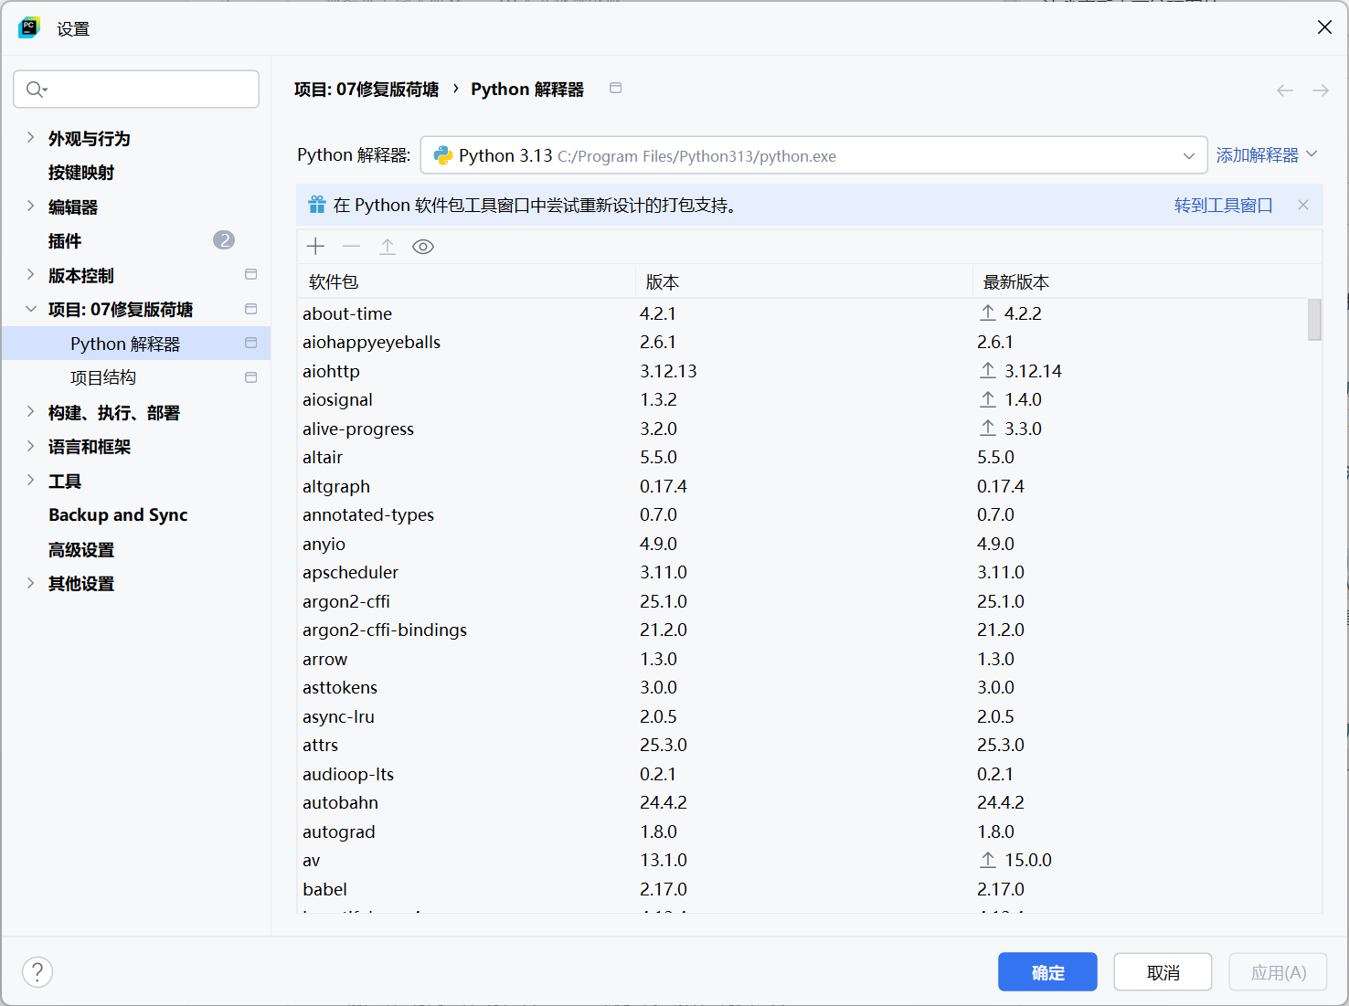Close the settings dialog
The image size is (1349, 1006).
[x=1324, y=27]
